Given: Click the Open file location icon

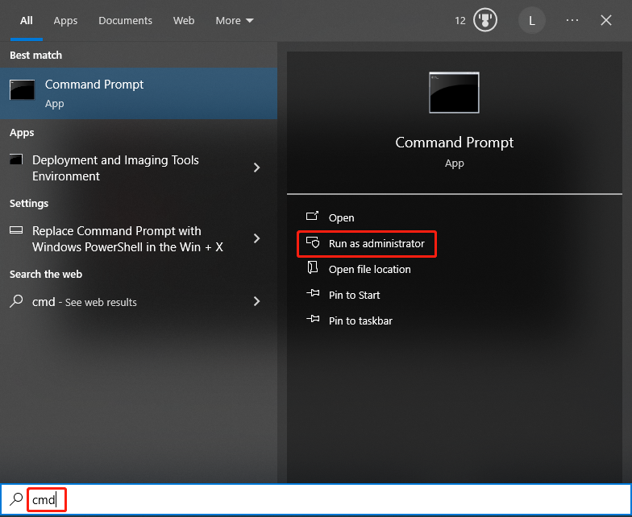Looking at the screenshot, I should click(x=313, y=267).
